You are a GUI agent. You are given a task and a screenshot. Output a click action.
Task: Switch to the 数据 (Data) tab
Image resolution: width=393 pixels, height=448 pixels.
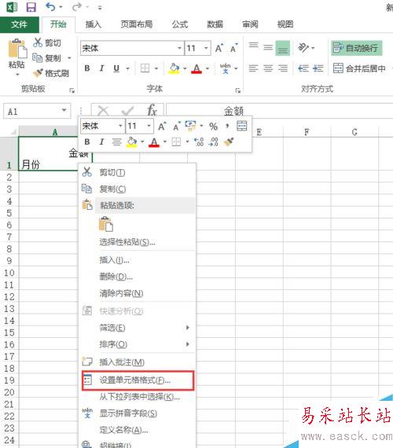[215, 24]
